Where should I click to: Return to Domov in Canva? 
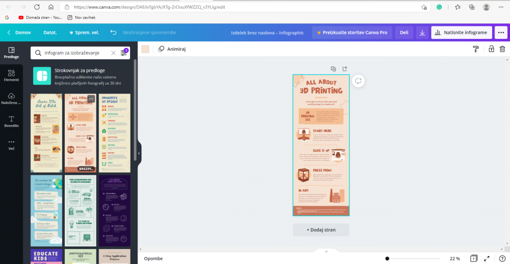coord(19,32)
